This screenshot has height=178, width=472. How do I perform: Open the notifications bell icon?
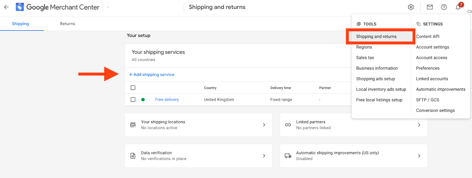tap(458, 7)
